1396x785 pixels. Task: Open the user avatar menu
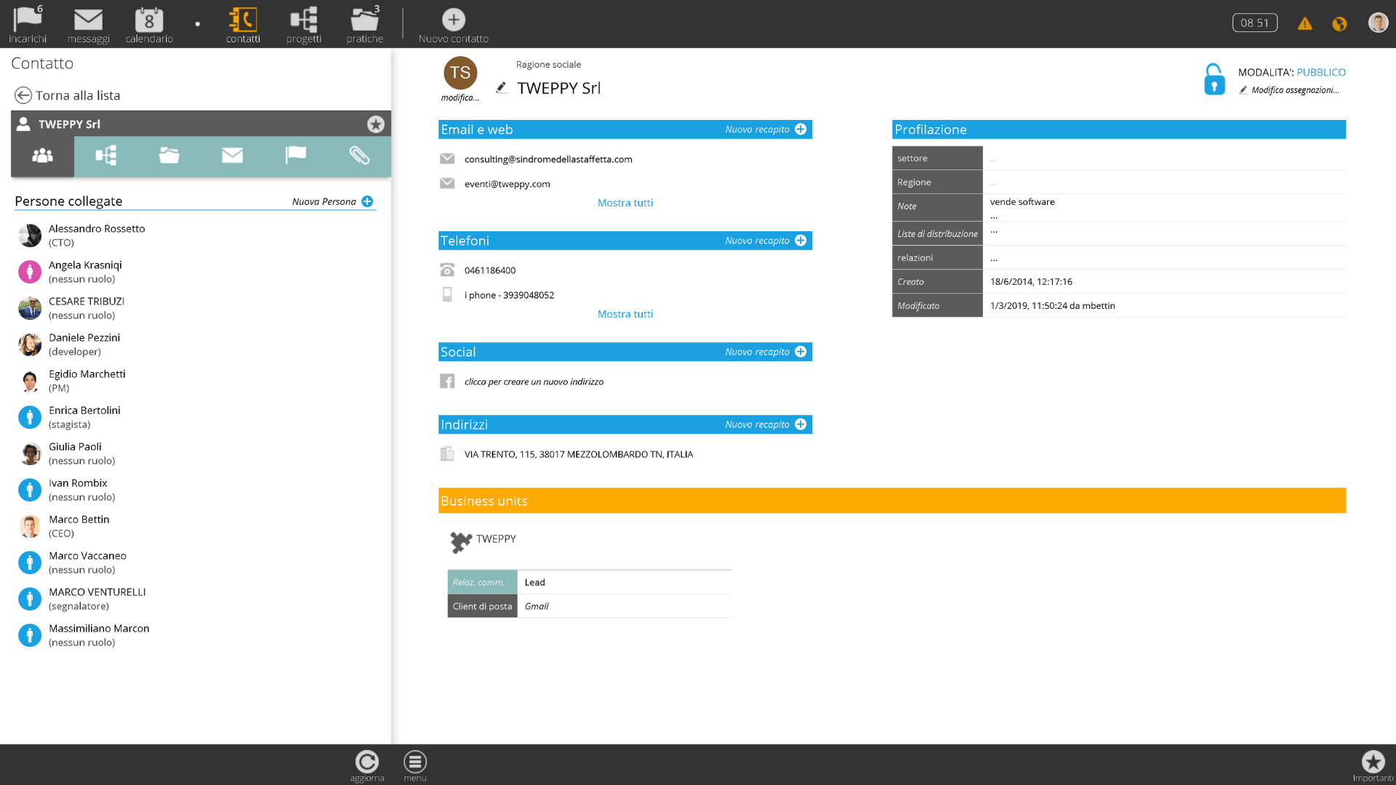coord(1378,23)
